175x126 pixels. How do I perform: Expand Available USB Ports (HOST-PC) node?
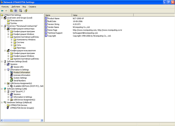[8, 86]
